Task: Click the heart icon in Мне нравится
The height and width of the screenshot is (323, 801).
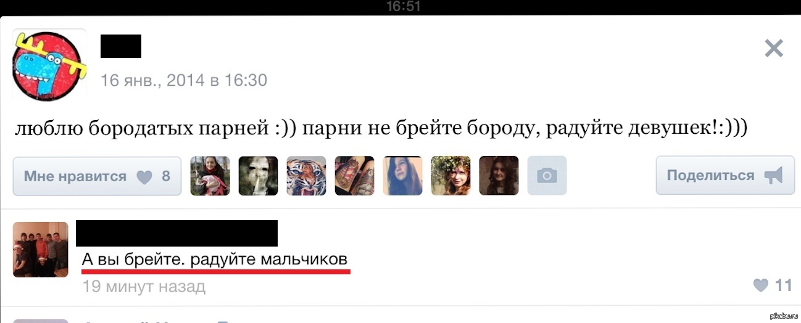Action: (x=144, y=177)
